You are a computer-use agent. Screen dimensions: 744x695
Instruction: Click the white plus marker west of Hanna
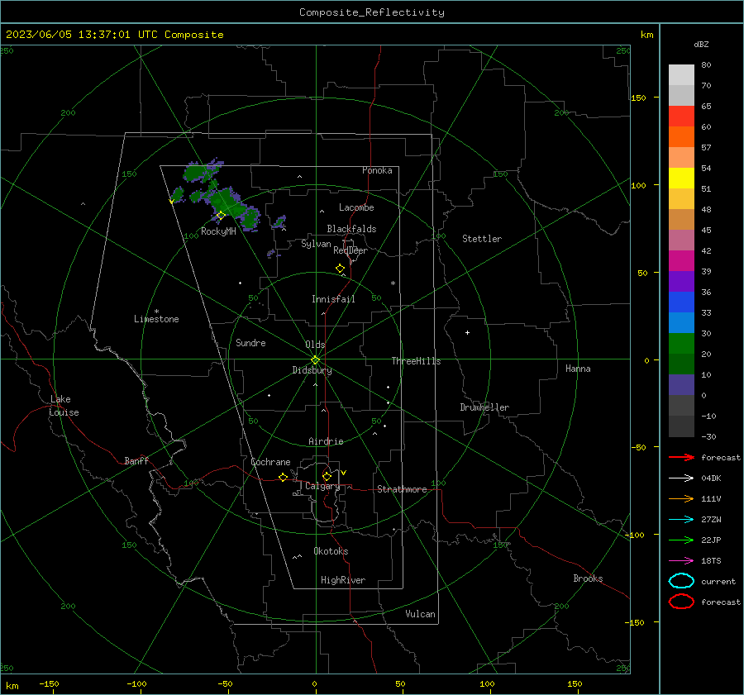(467, 332)
